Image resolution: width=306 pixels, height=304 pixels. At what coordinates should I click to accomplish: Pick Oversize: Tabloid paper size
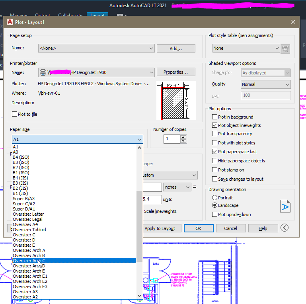[74, 230]
